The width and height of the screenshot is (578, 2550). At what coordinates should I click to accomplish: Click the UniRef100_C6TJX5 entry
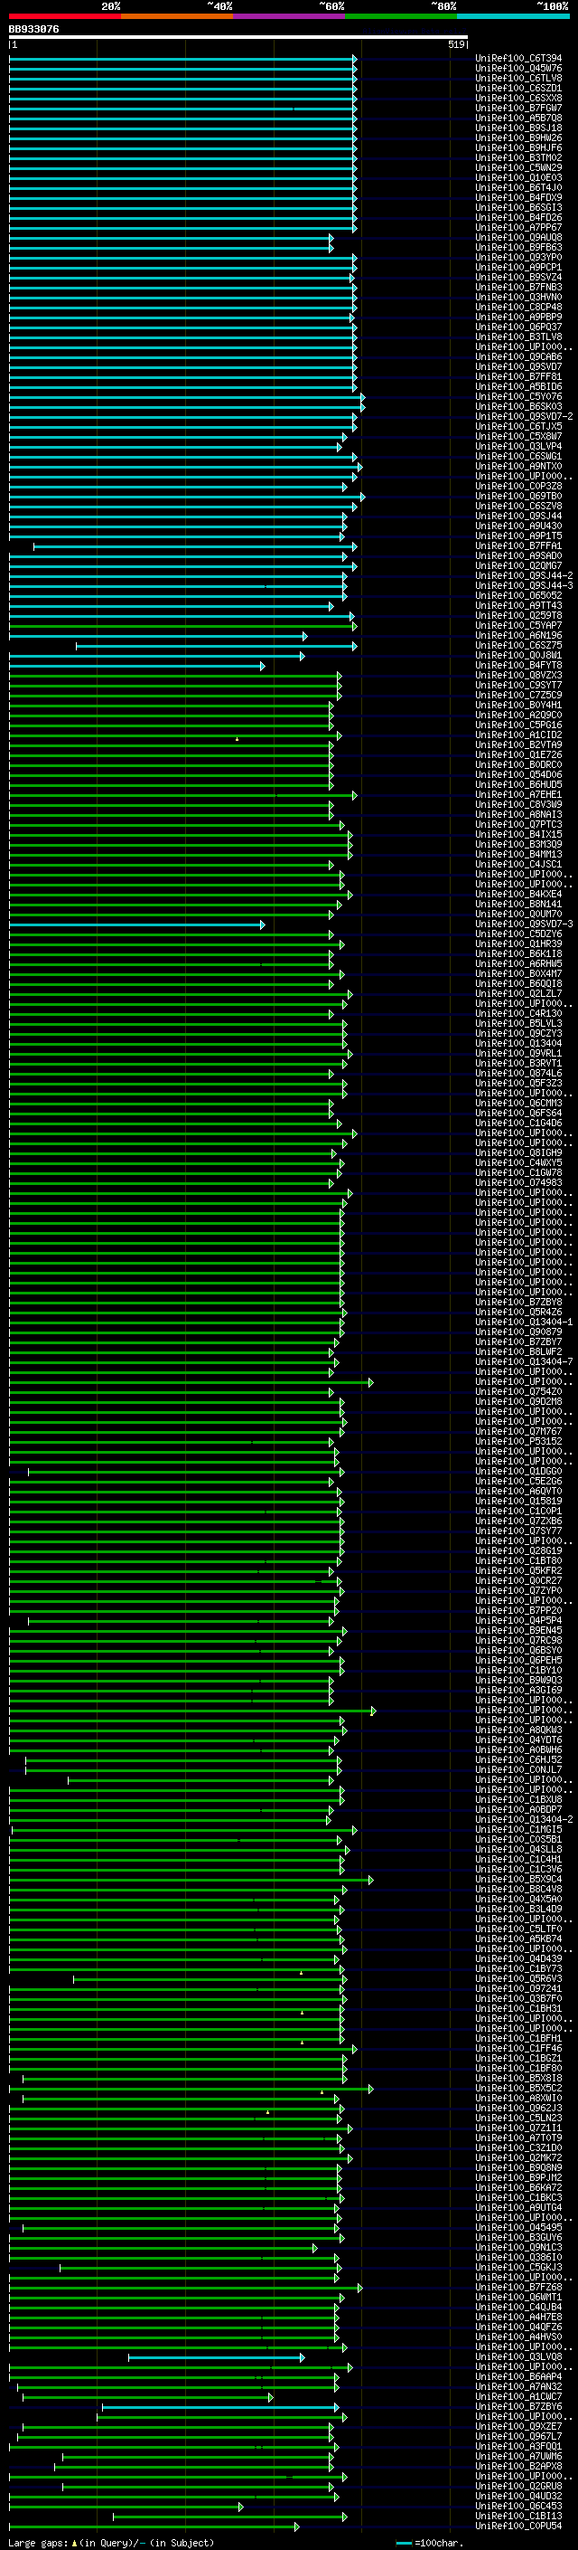tap(518, 427)
